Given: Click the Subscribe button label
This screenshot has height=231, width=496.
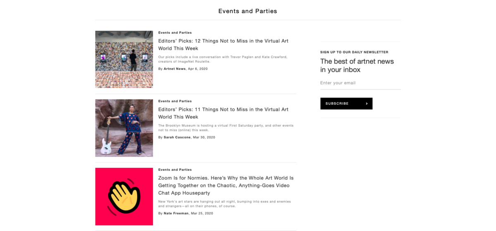Looking at the screenshot, I should coord(337,104).
